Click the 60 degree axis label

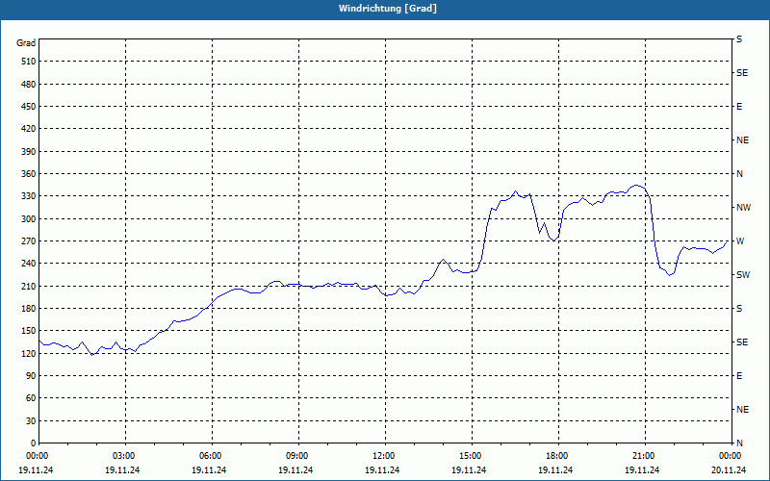[x=31, y=398]
